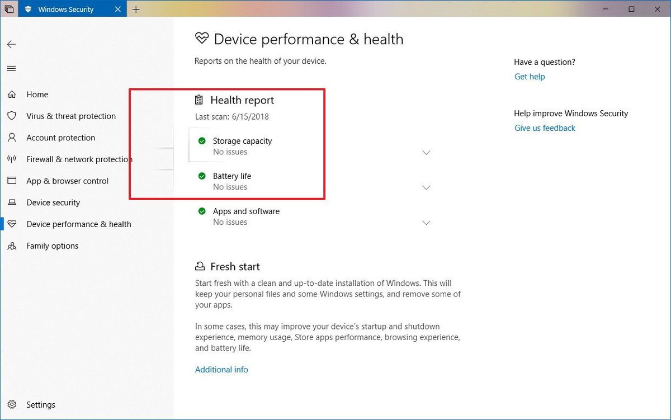
Task: Open App & browser control icon
Action: [12, 181]
